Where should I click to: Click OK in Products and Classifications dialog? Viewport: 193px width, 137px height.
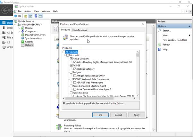tap(100, 115)
